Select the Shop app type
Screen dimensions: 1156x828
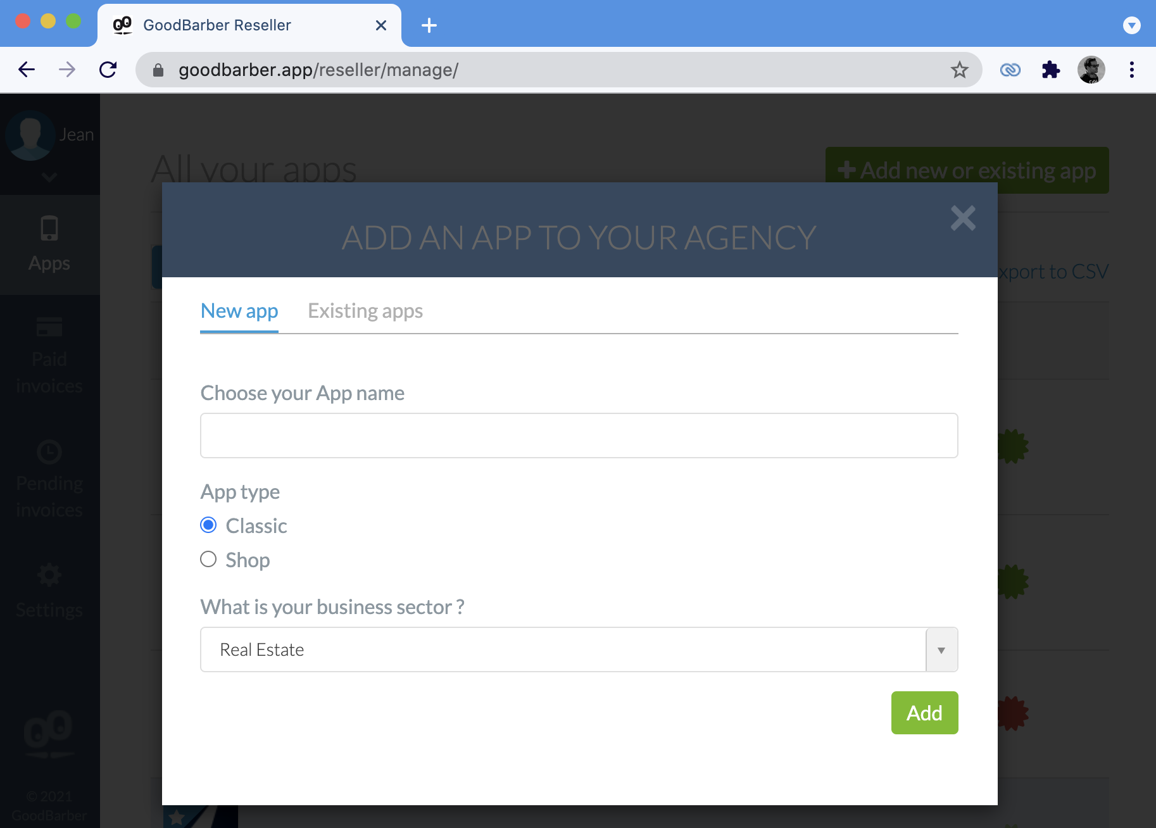[208, 560]
